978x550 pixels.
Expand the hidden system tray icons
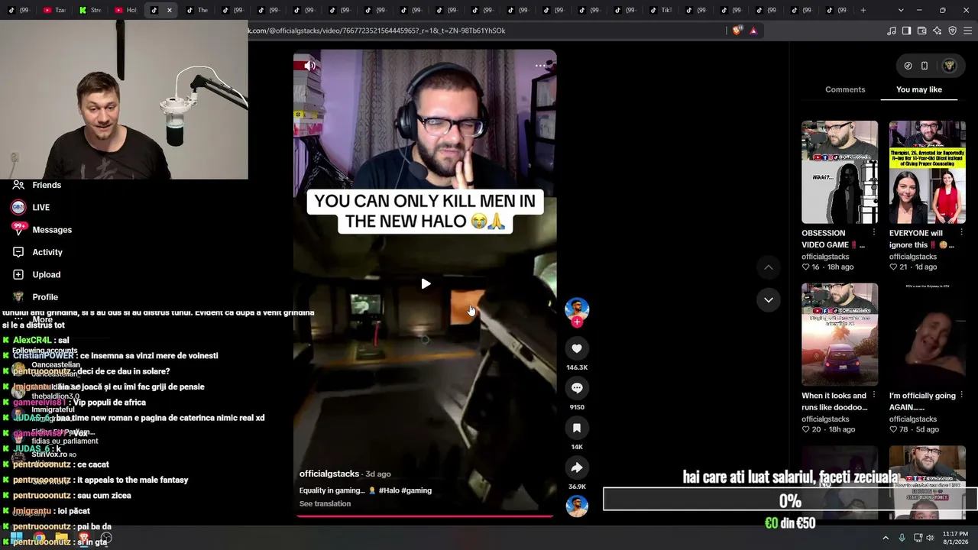(886, 538)
